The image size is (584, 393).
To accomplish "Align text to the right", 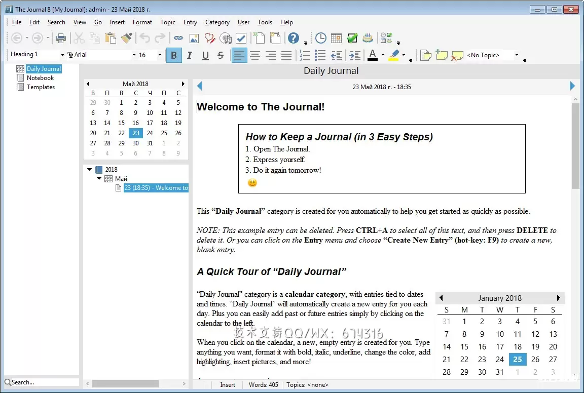I will 271,55.
